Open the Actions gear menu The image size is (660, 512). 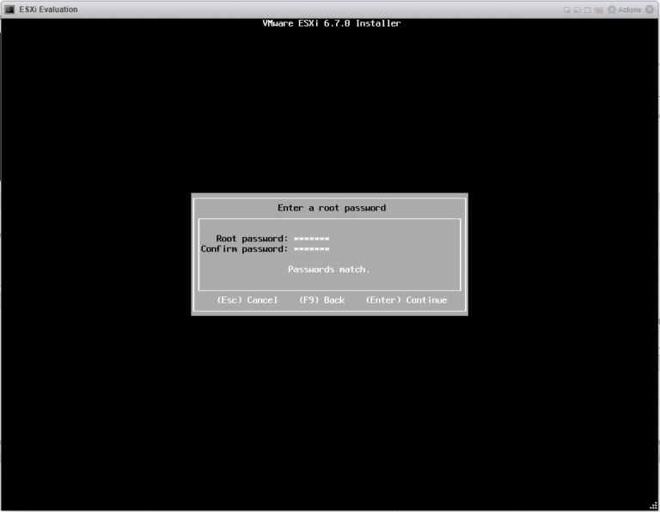624,9
